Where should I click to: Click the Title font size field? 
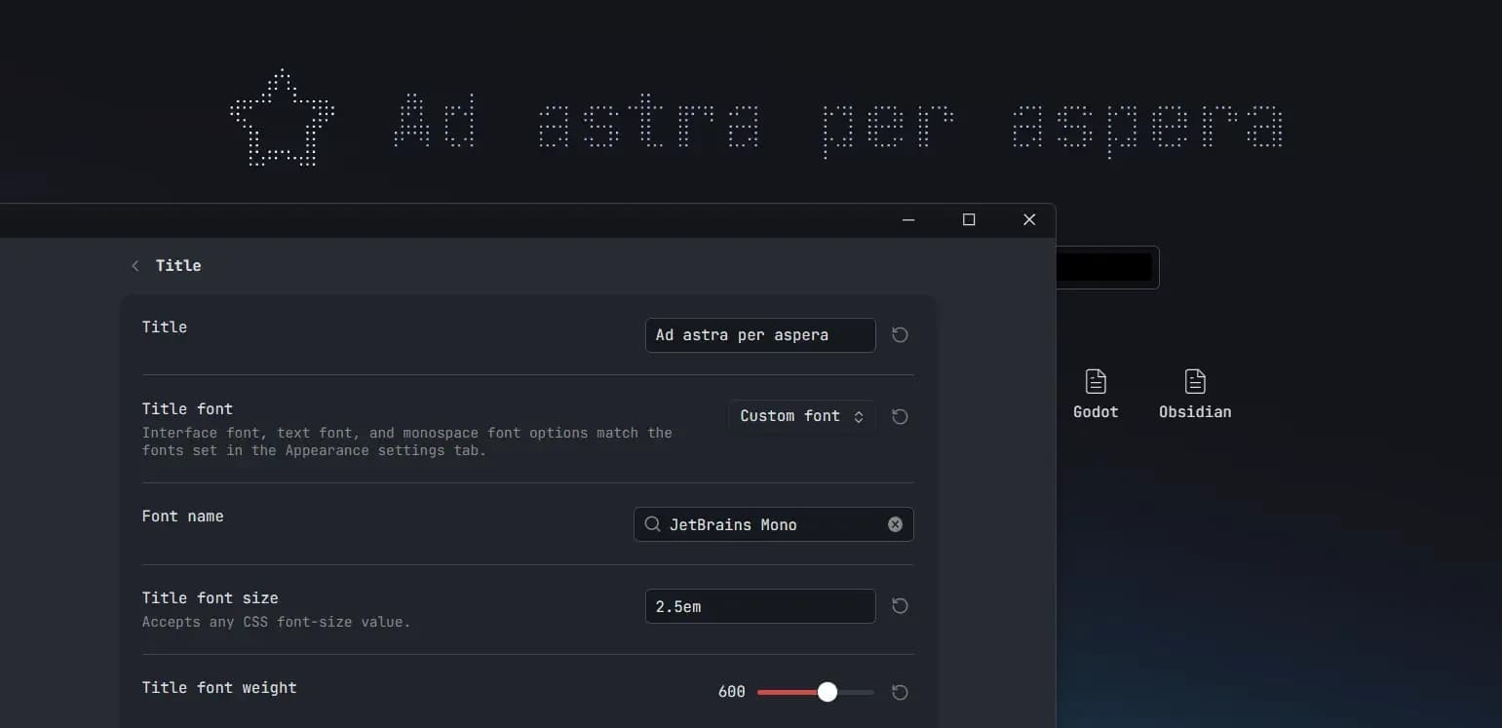pos(760,606)
